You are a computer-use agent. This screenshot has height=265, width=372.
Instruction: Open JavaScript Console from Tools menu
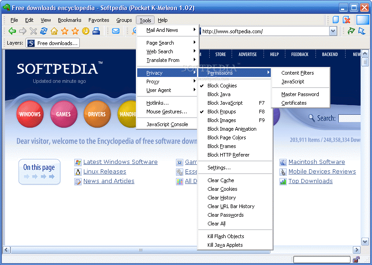click(x=167, y=124)
